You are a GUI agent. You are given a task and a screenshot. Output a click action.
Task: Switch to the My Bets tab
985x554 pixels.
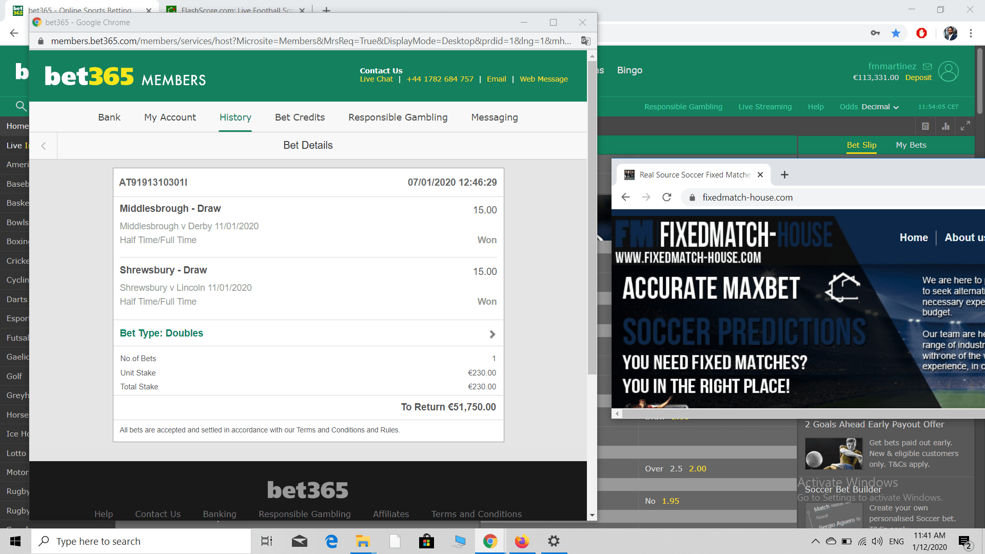coord(911,145)
